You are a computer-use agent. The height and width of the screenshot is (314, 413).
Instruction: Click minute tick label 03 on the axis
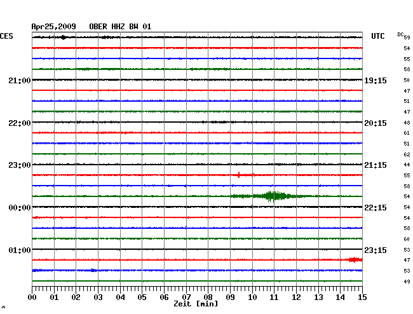[98, 297]
